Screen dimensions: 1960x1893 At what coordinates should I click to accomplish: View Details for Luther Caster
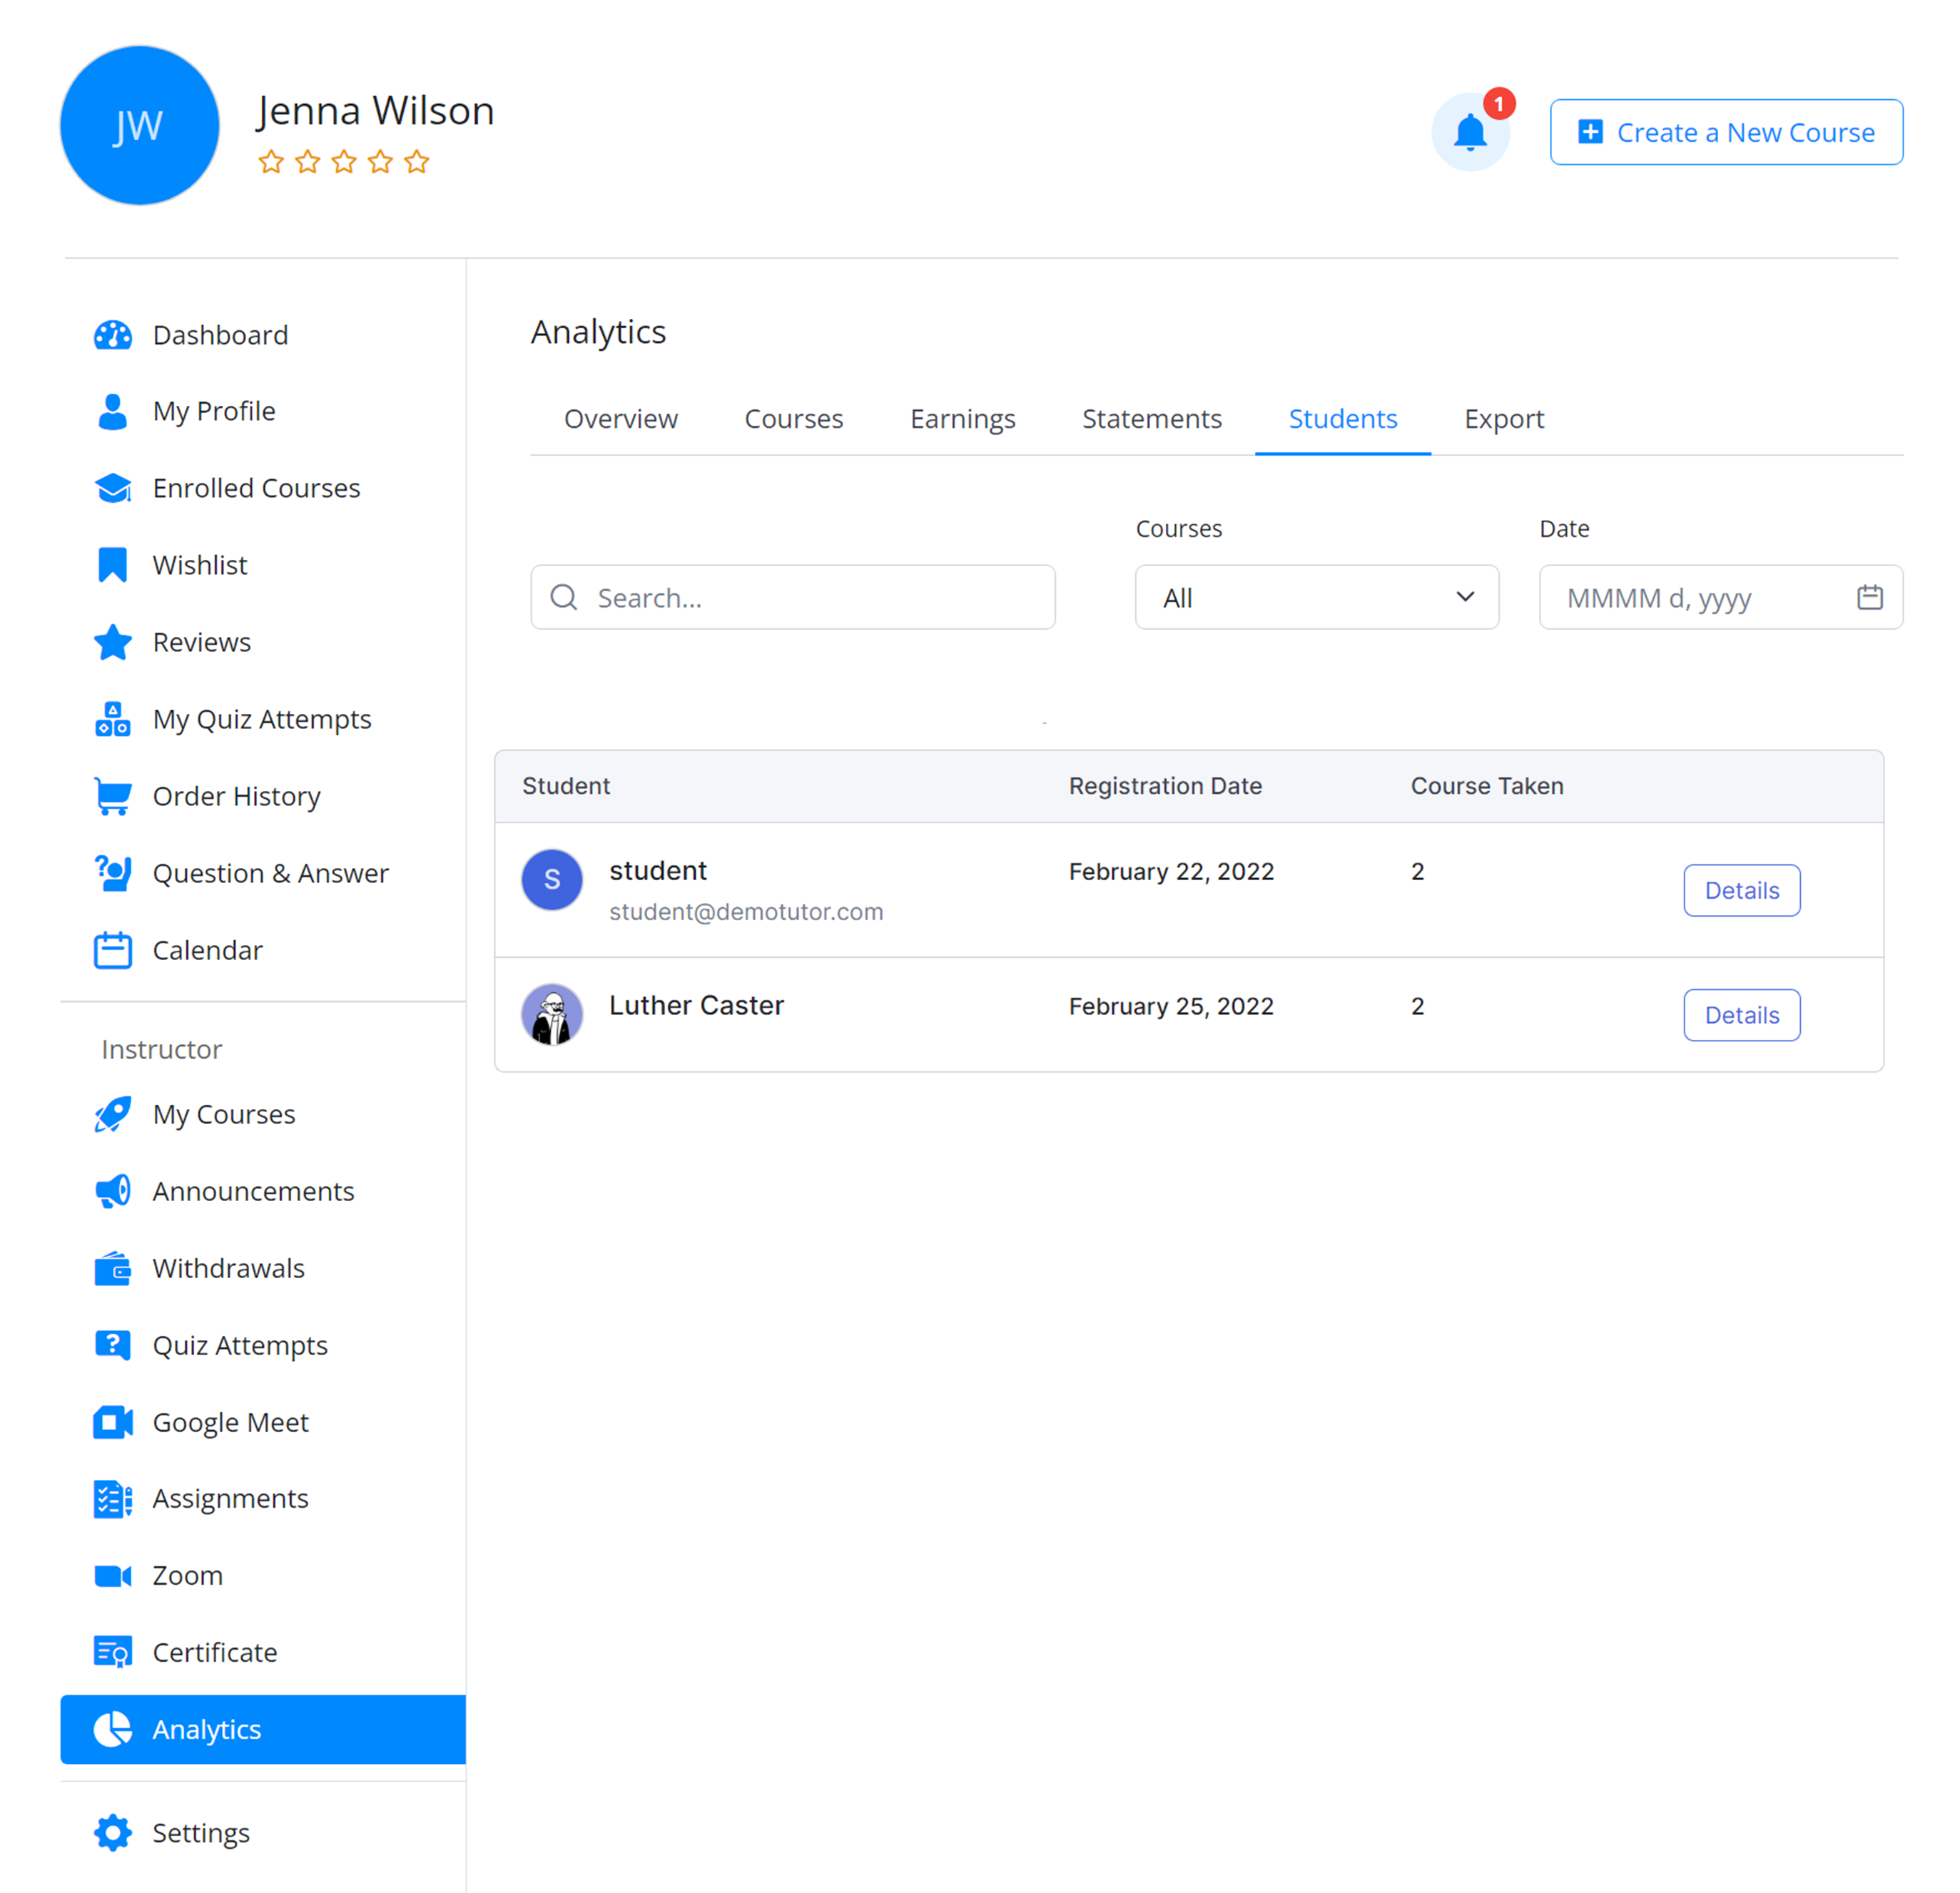[x=1740, y=1014]
